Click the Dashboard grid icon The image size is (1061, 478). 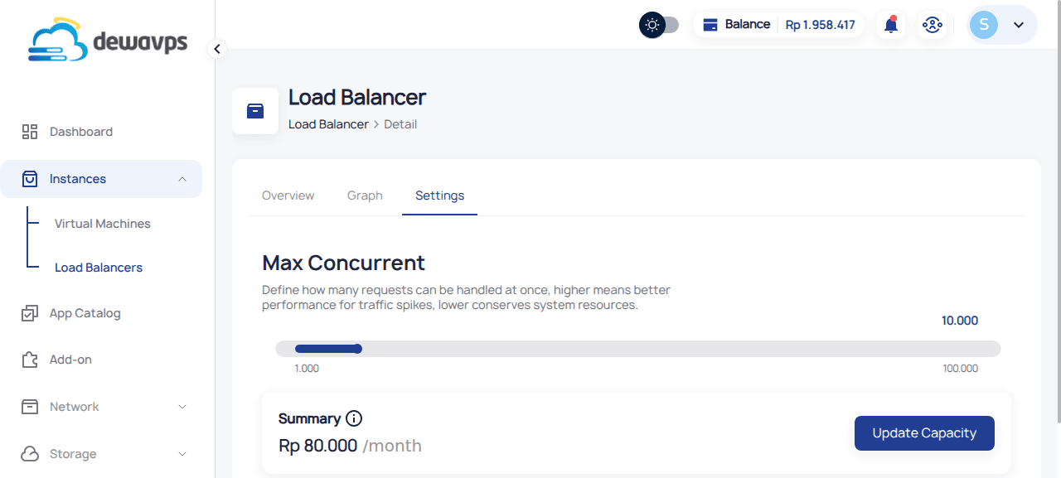(x=30, y=132)
